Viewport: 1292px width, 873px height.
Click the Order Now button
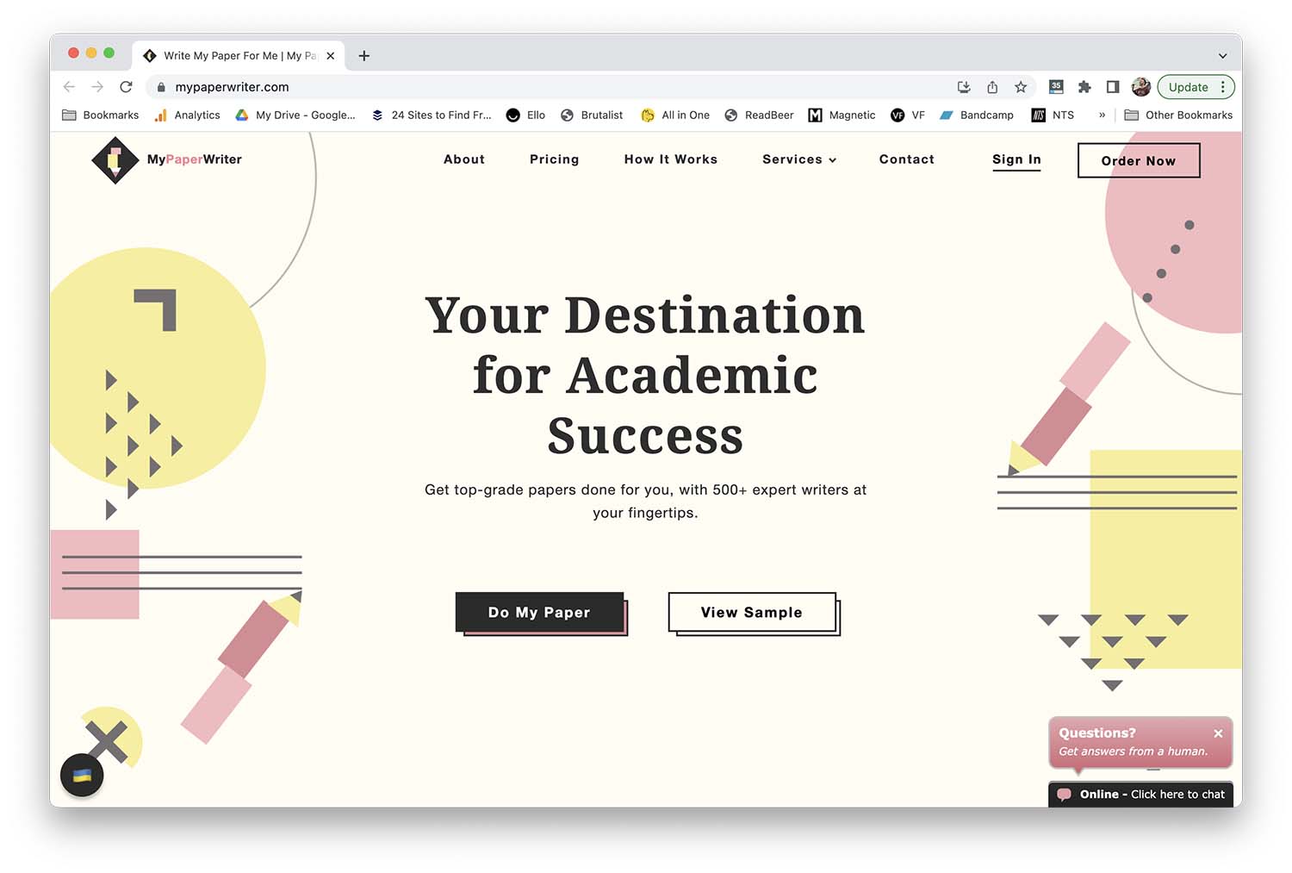point(1139,160)
